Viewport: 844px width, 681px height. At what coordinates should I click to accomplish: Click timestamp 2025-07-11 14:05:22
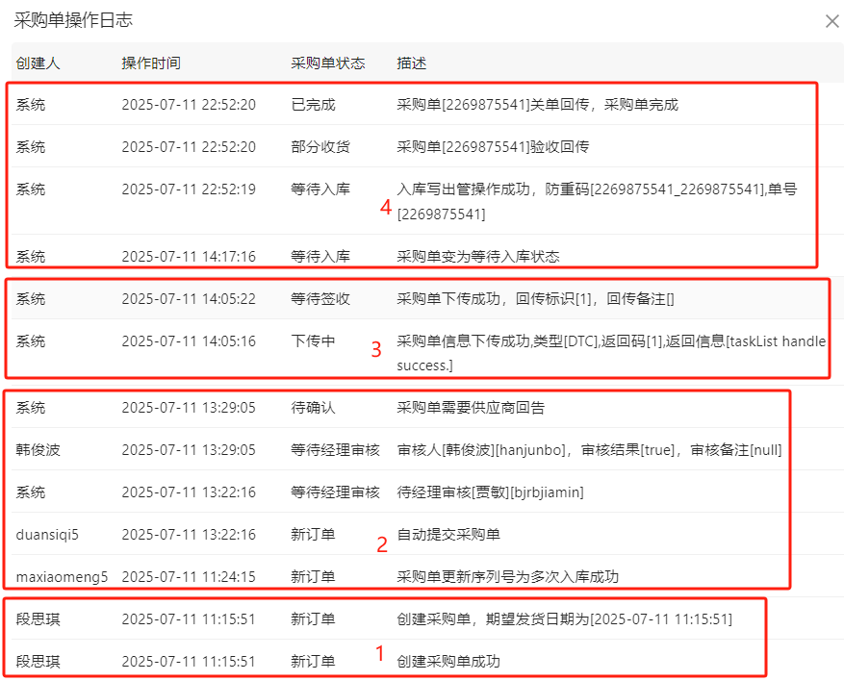tap(189, 299)
